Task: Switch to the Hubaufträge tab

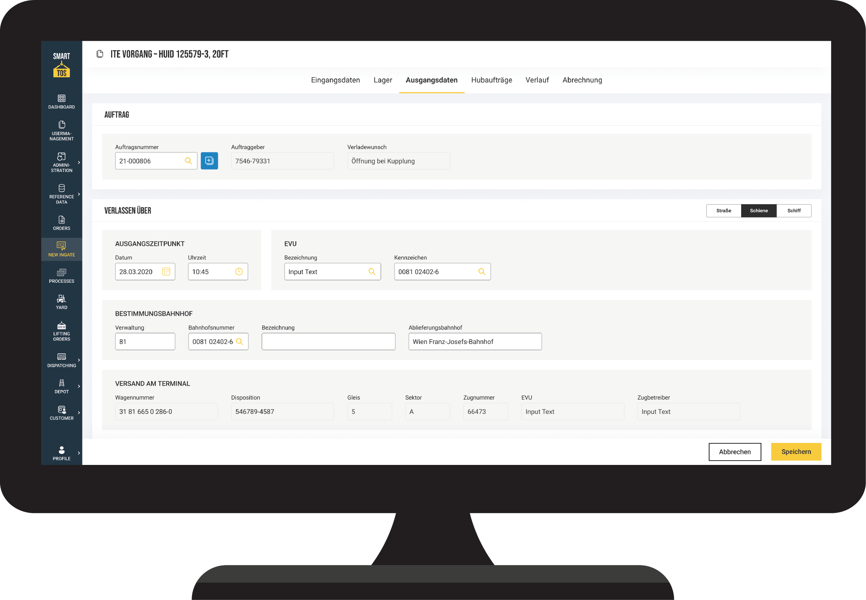Action: pos(491,80)
